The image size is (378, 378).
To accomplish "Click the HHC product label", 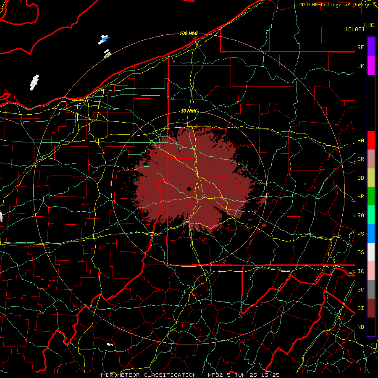I will [369, 25].
